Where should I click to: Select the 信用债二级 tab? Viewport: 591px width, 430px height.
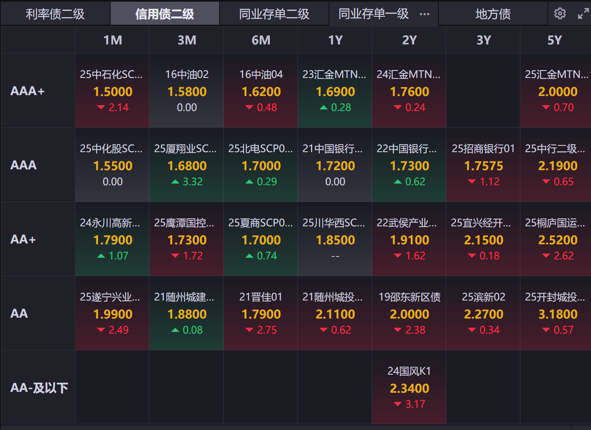click(165, 14)
